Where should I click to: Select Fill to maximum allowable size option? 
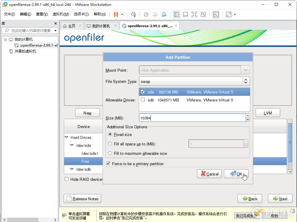tap(110, 153)
